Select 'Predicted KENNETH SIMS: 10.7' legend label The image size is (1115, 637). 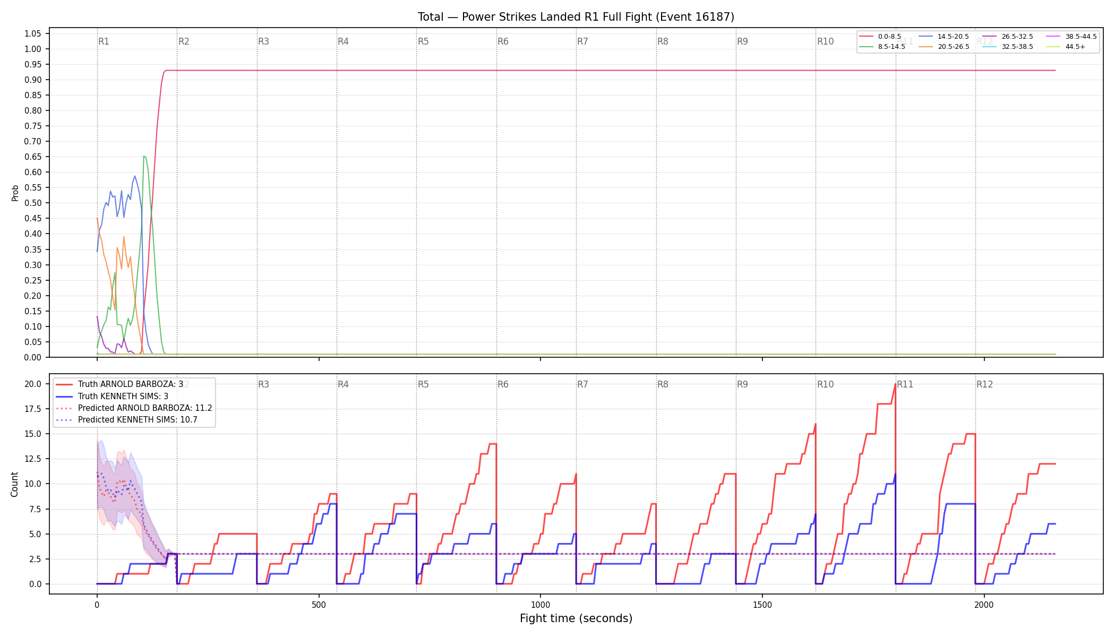click(x=138, y=420)
